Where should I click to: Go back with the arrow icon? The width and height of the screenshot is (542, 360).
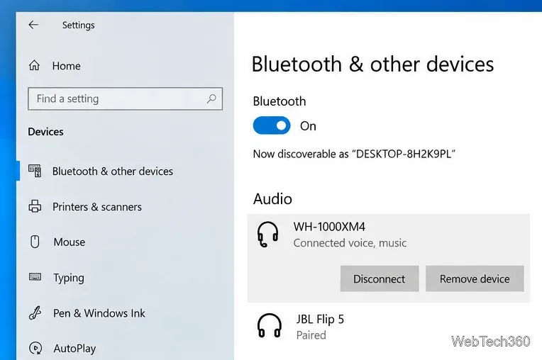(x=33, y=25)
